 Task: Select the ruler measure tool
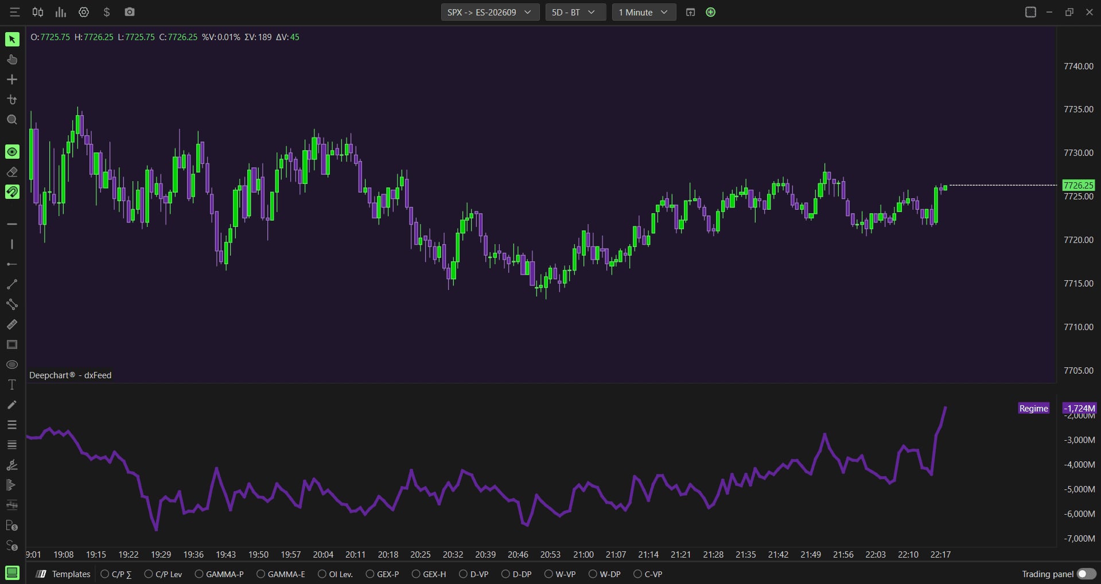tap(12, 324)
